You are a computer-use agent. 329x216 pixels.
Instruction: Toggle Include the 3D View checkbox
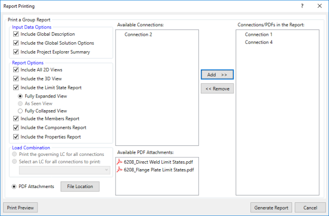pos(16,78)
